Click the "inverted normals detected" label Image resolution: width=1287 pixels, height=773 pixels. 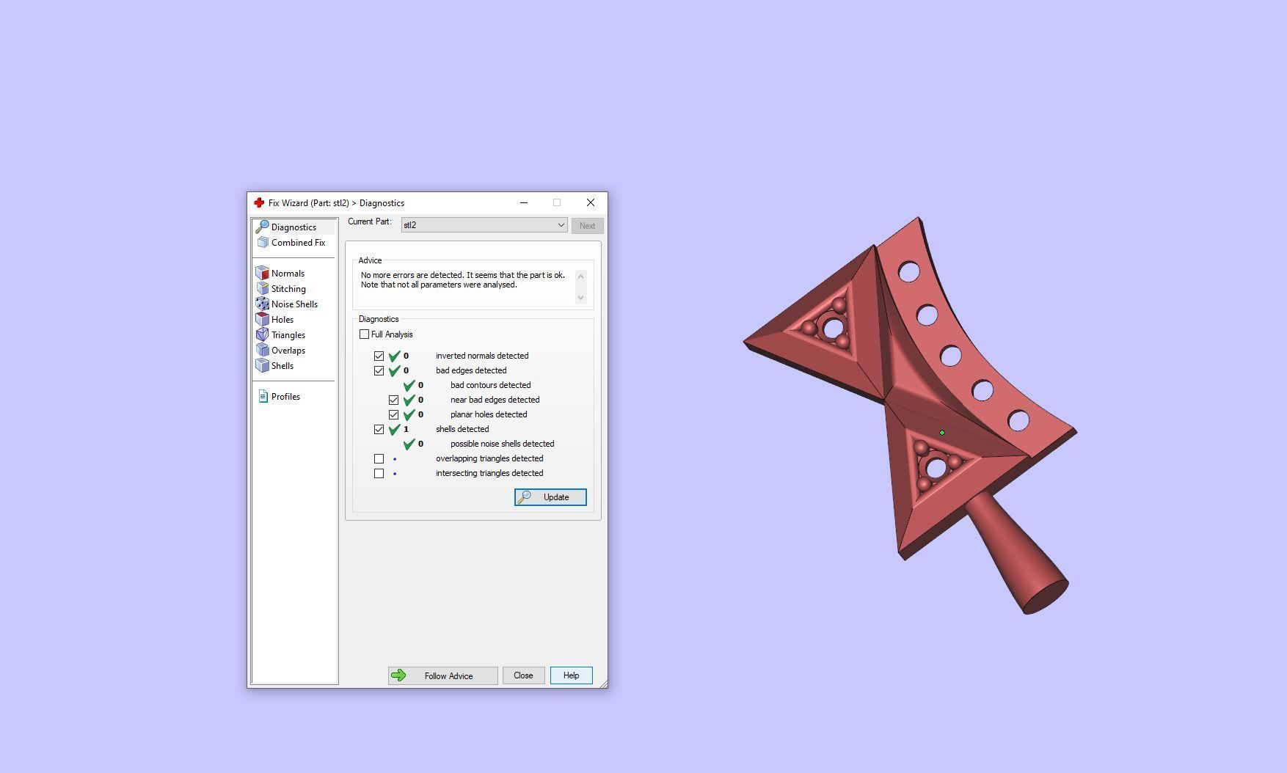(482, 356)
